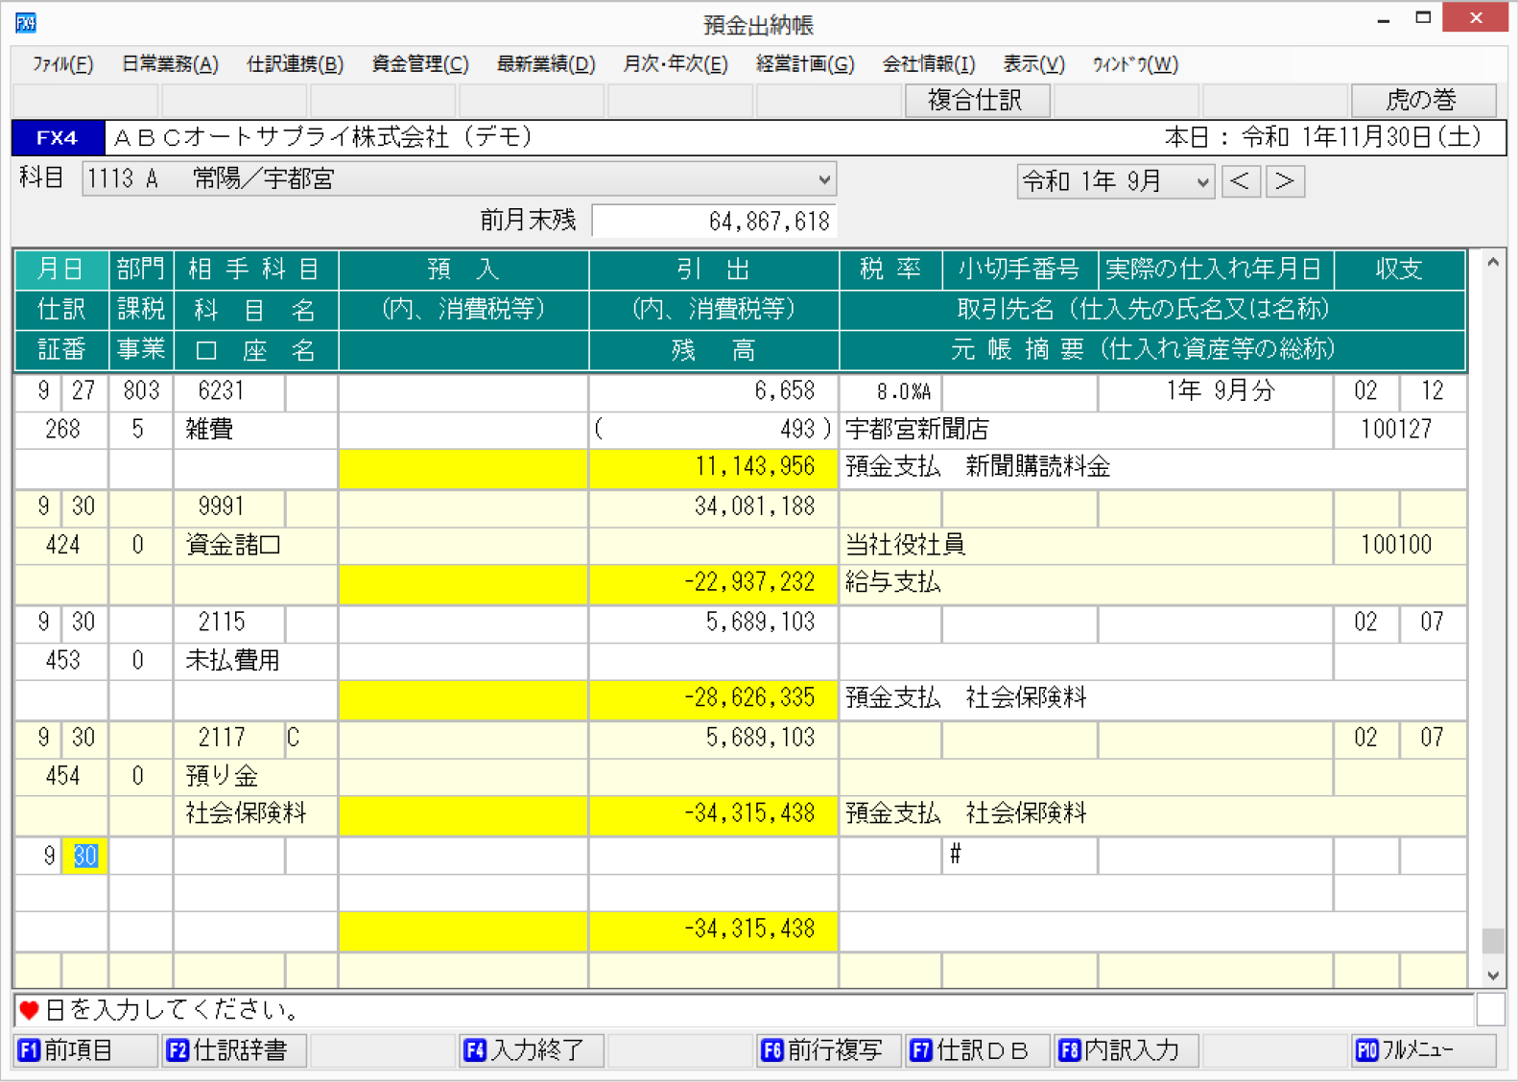This screenshot has width=1518, height=1082.
Task: Click the 雑費 account name cell
Action: tap(255, 430)
